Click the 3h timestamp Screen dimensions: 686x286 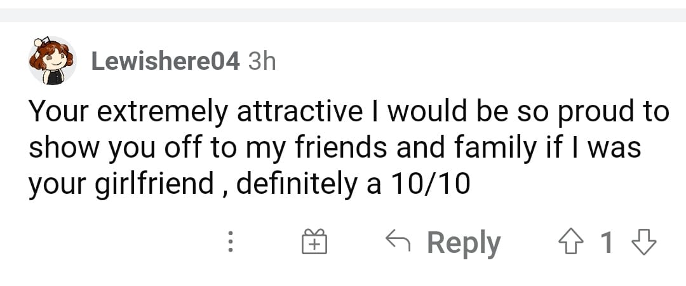(x=262, y=62)
